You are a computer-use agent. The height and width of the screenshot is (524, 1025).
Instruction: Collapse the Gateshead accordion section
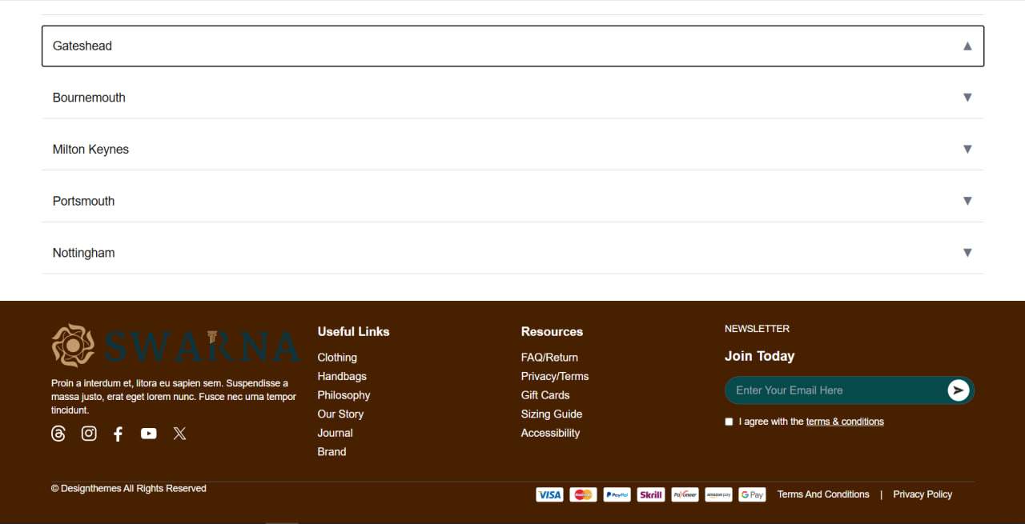[x=967, y=46]
